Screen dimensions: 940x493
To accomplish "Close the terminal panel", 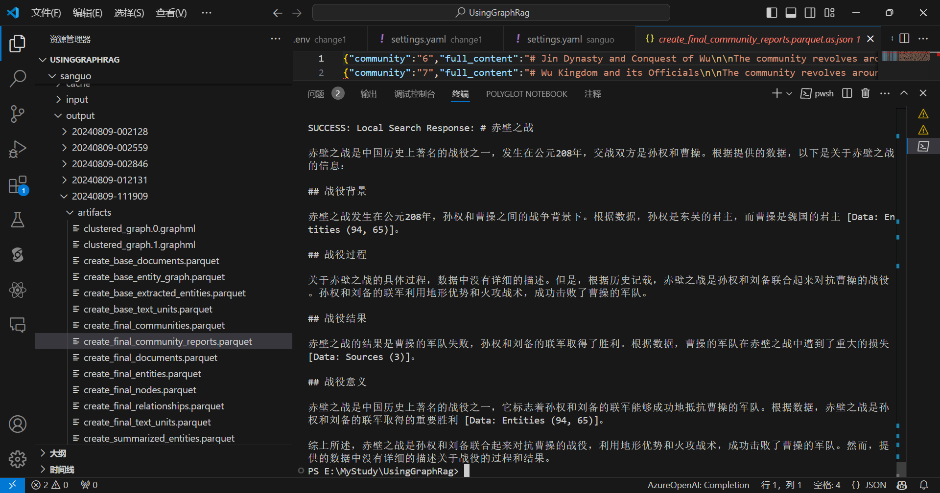I will (923, 93).
